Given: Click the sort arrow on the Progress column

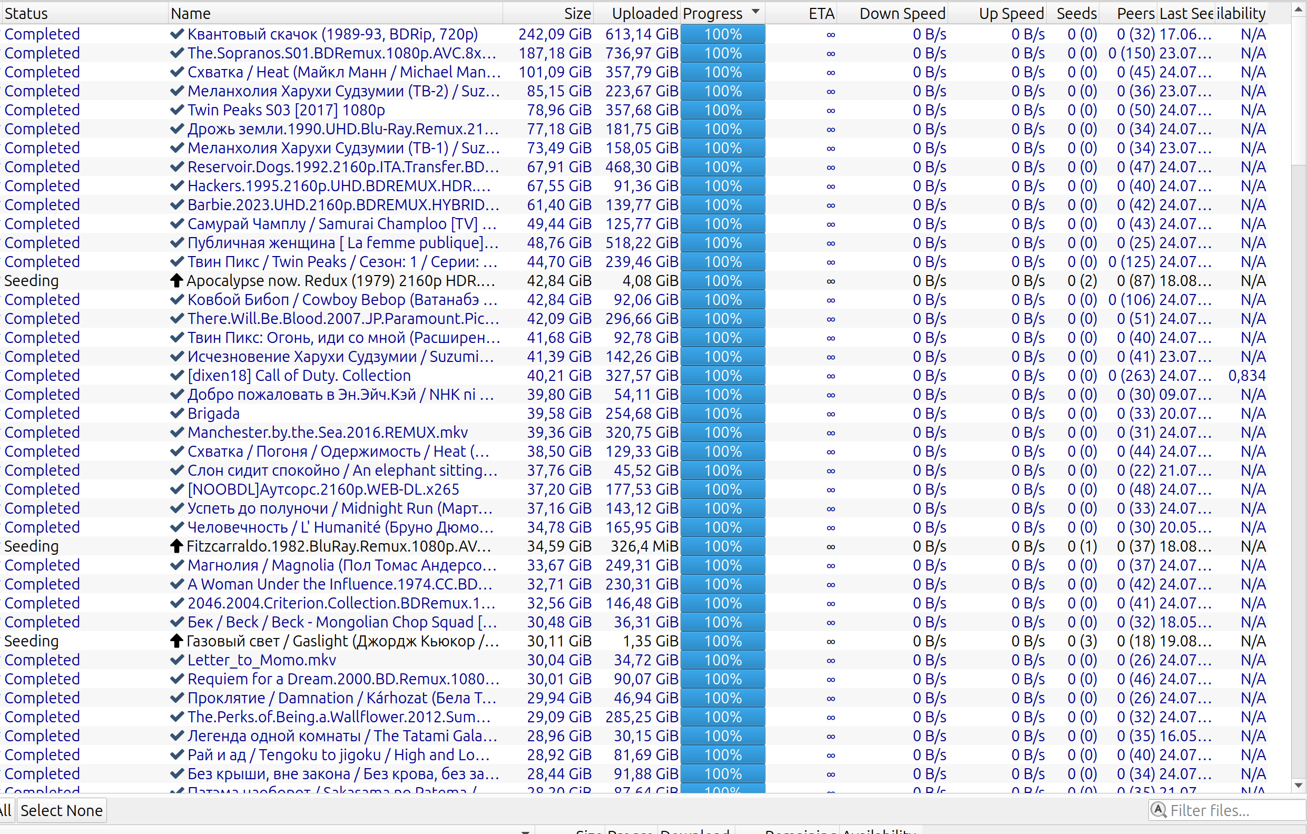Looking at the screenshot, I should tap(755, 12).
